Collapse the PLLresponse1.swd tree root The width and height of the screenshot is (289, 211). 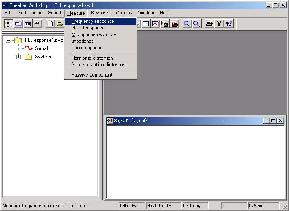[x=8, y=41]
